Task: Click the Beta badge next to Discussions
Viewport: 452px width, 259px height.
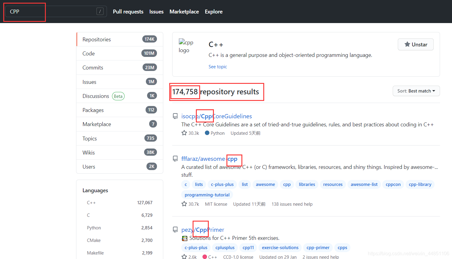Action: (118, 96)
